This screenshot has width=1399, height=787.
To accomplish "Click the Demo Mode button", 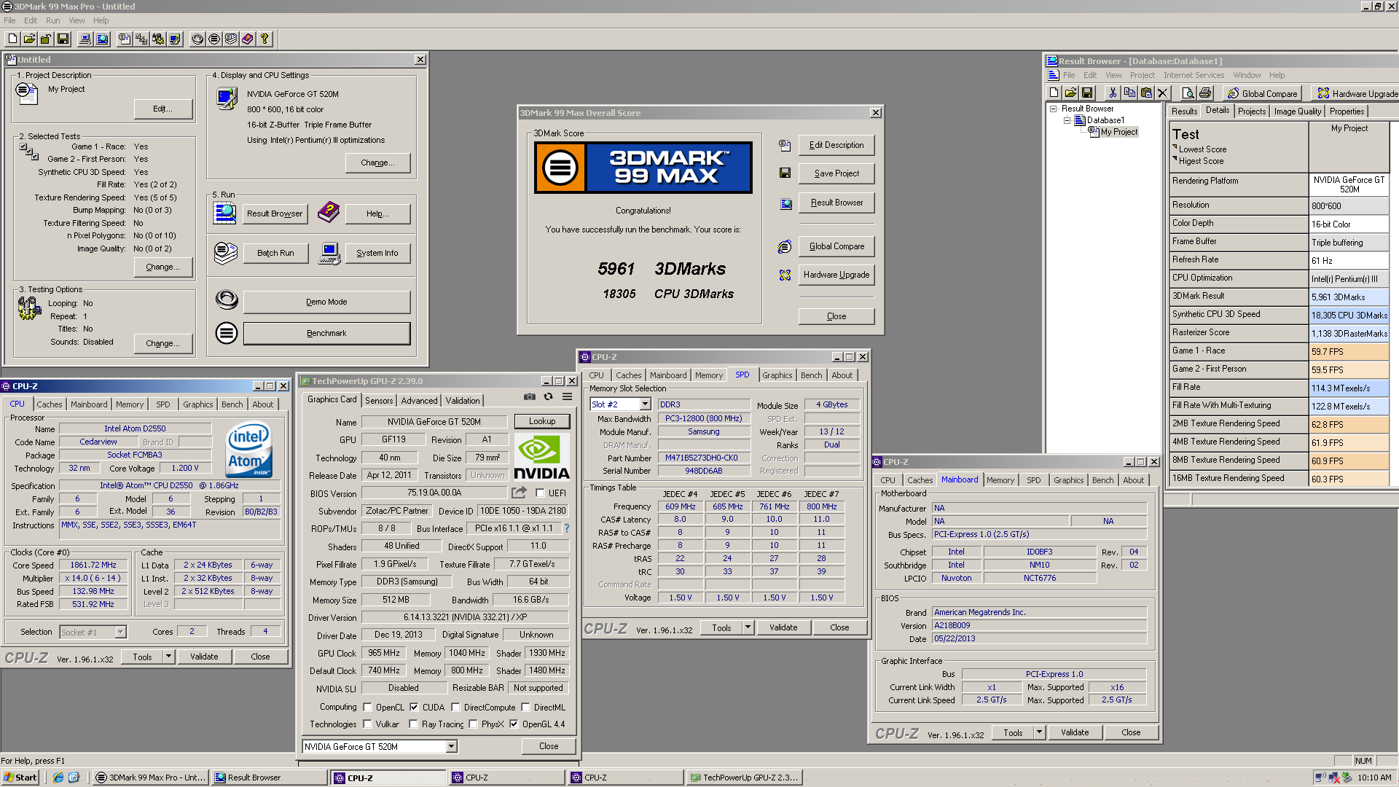I will pyautogui.click(x=326, y=302).
